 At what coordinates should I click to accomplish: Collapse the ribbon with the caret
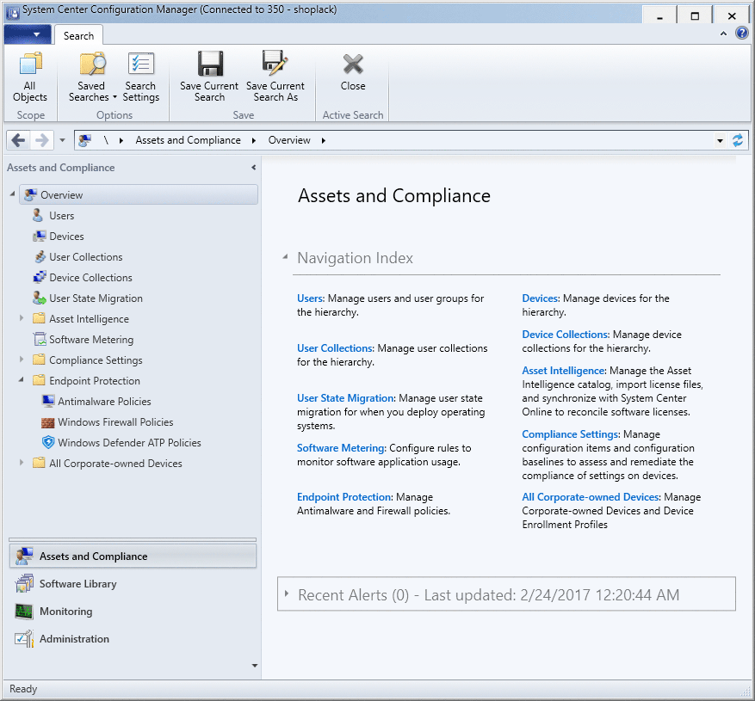[723, 34]
